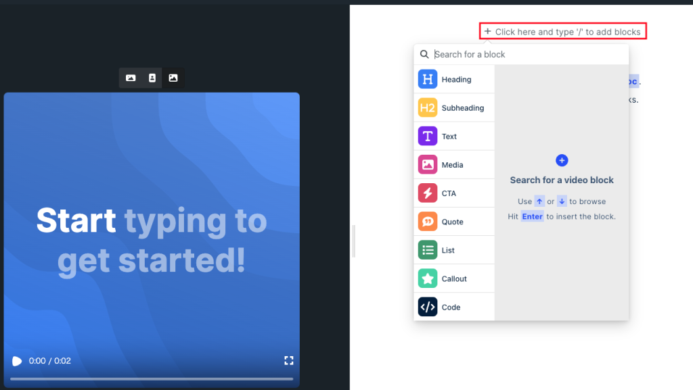Viewport: 693px width, 390px height.
Task: Choose the Callout block
Action: point(428,278)
